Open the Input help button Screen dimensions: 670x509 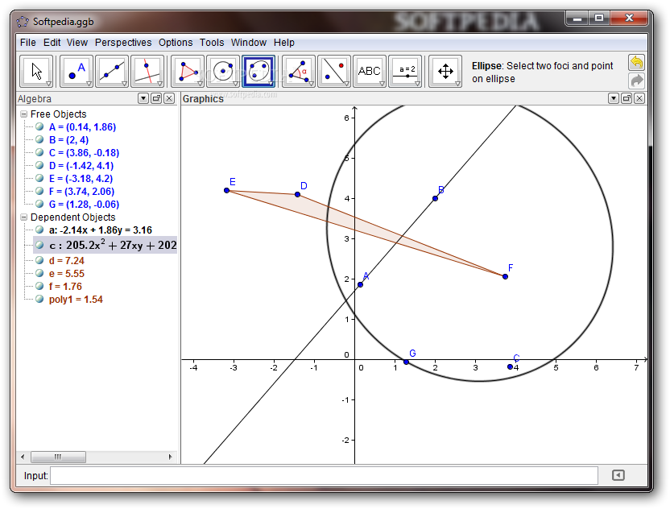pyautogui.click(x=618, y=475)
